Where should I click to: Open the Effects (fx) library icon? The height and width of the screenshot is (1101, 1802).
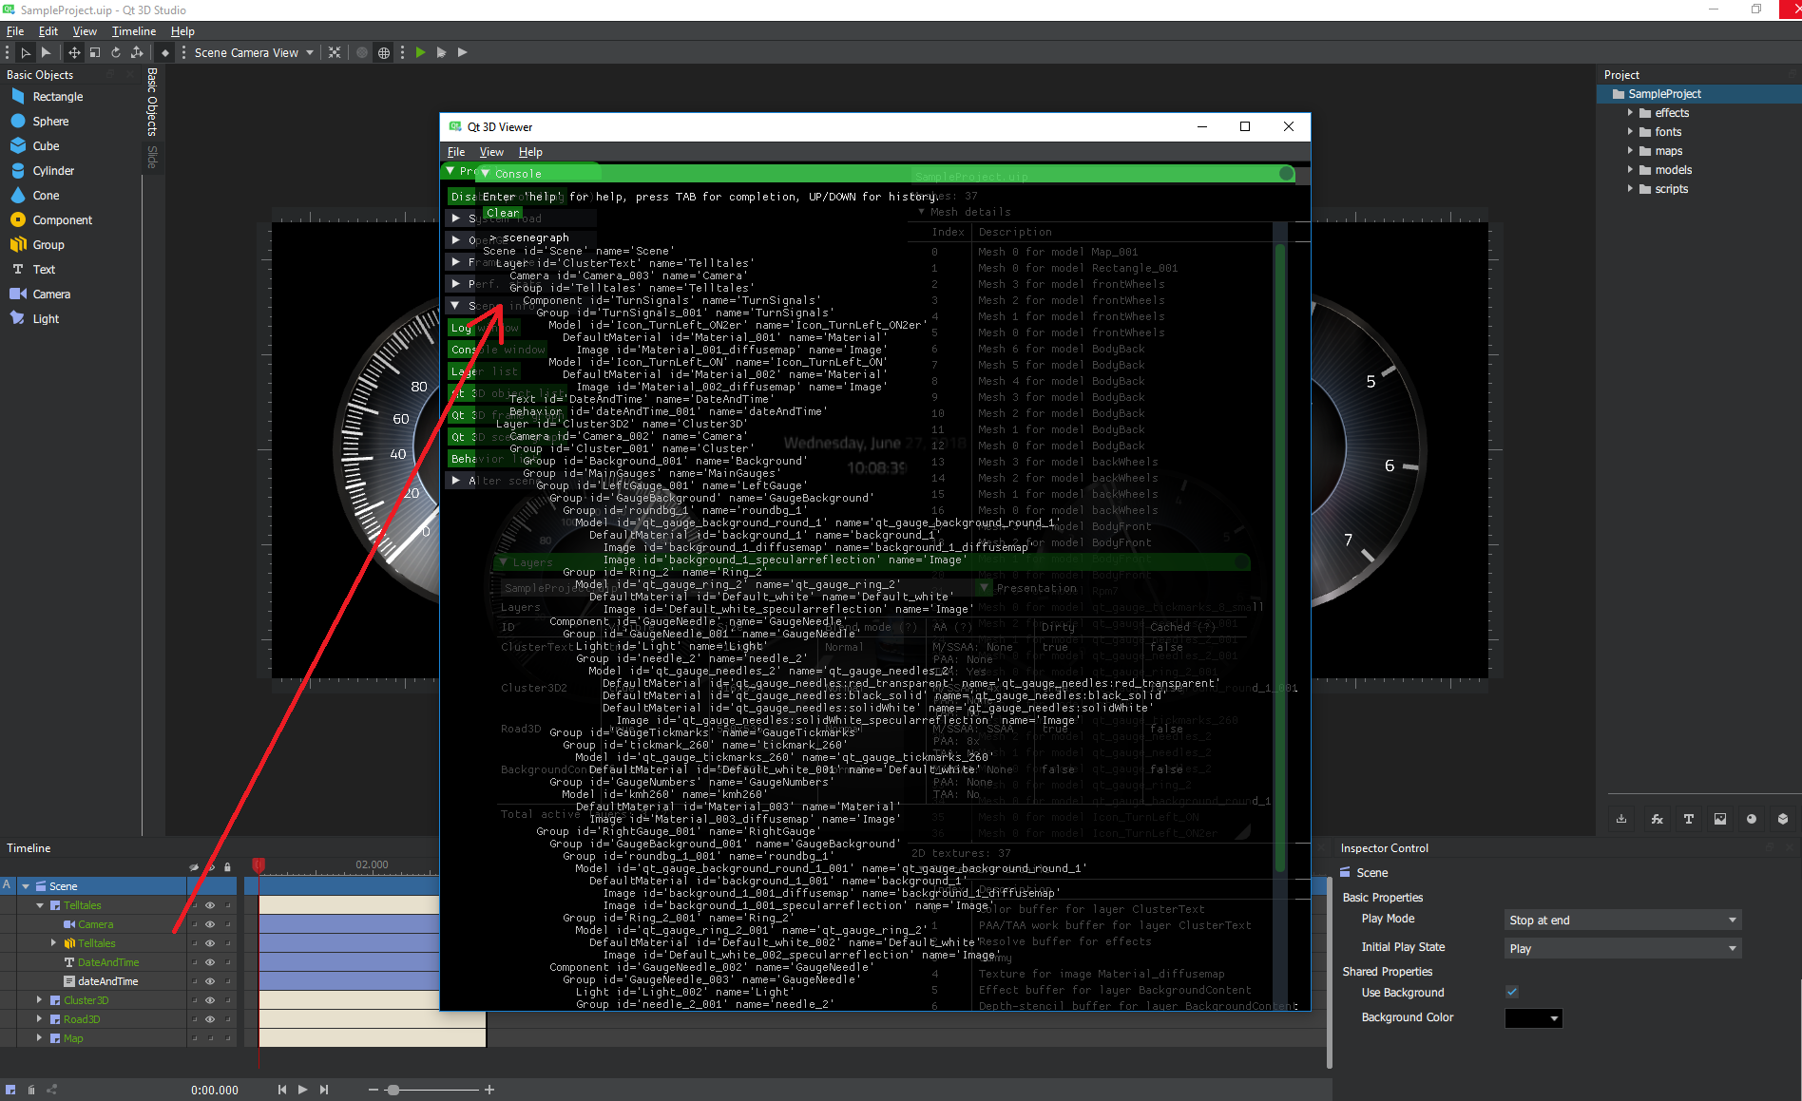tap(1657, 819)
